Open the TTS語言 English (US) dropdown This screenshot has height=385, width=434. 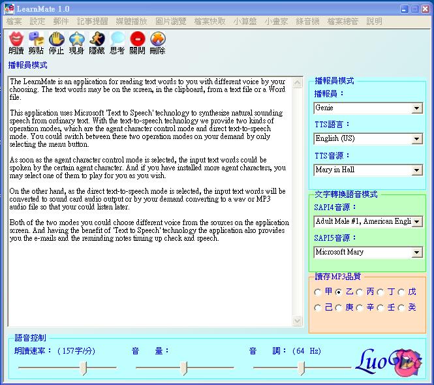416,139
